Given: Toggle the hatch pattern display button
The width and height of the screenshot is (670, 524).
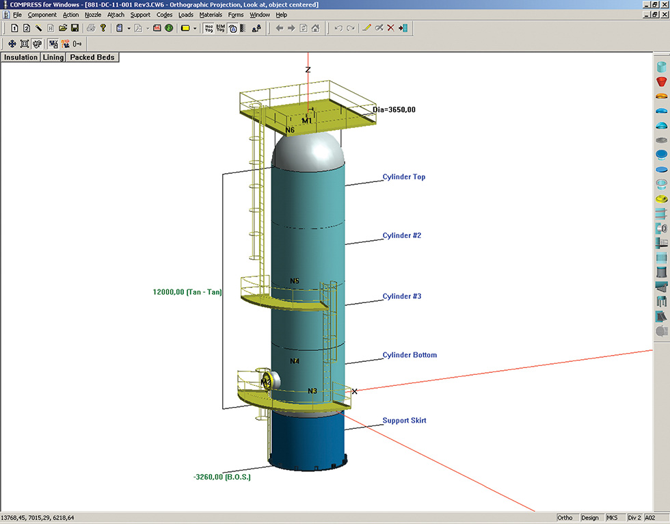Looking at the screenshot, I should (x=243, y=28).
